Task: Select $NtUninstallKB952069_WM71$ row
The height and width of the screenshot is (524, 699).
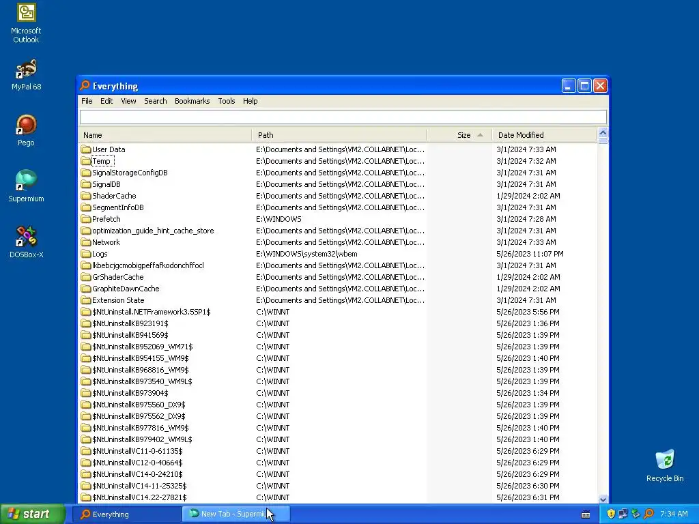Action: [x=142, y=346]
